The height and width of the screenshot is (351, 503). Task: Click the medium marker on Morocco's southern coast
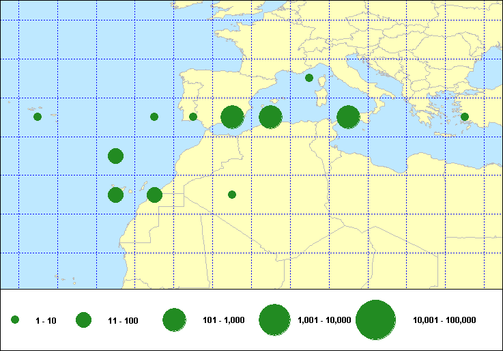(x=154, y=195)
